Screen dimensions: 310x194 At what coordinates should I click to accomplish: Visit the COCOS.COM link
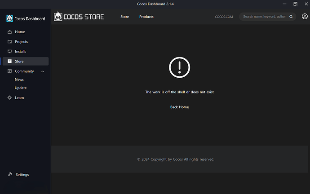click(x=224, y=17)
